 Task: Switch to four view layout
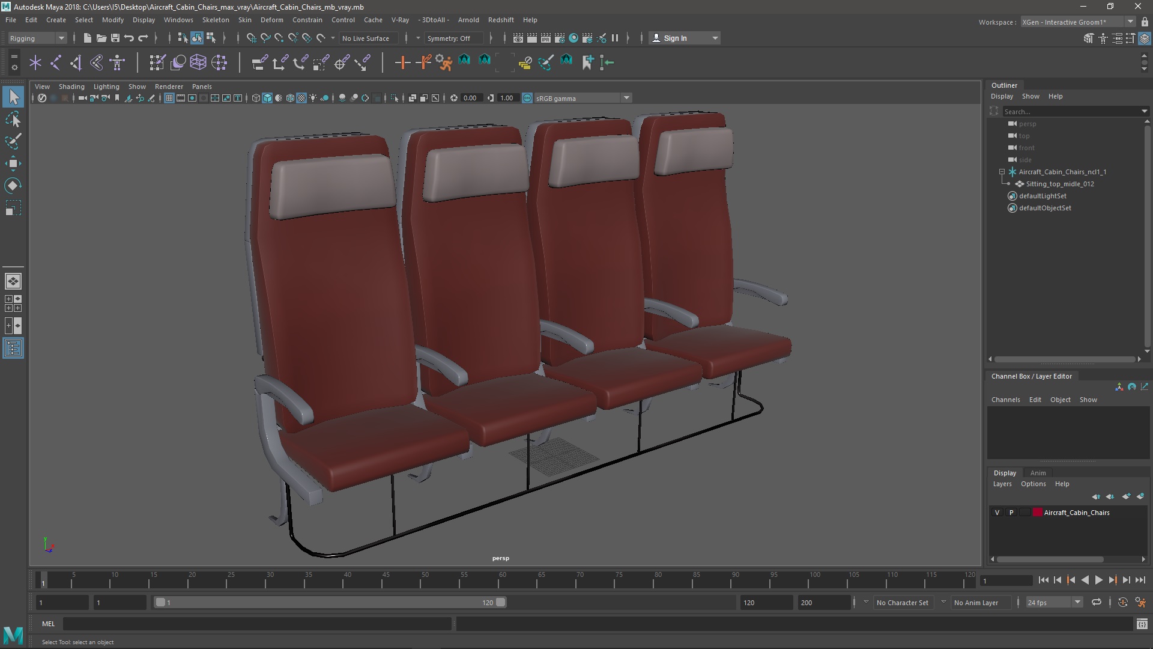tap(13, 303)
